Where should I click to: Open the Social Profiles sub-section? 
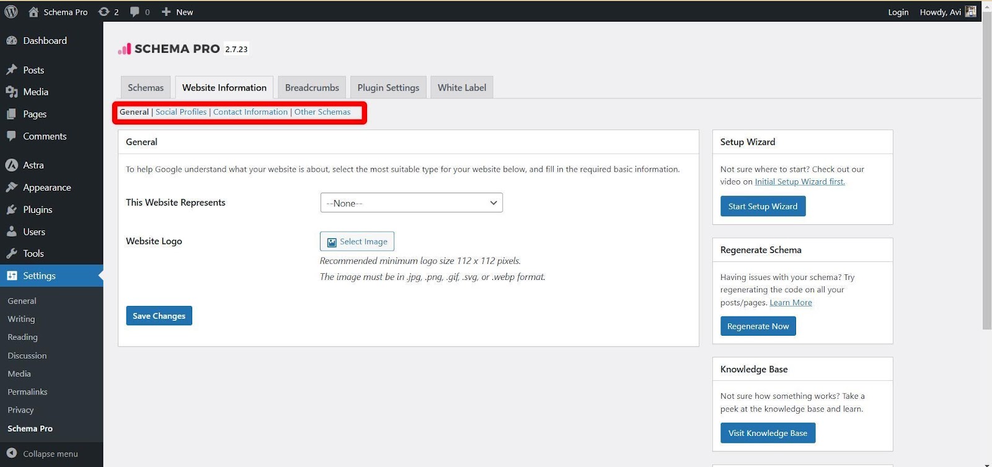[181, 112]
